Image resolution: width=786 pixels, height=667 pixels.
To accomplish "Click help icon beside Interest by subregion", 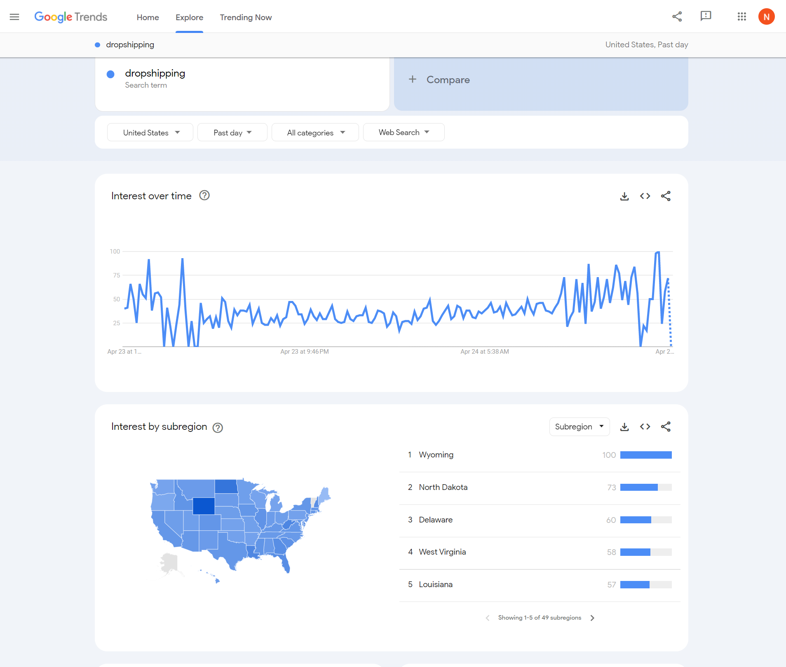I will pos(218,428).
